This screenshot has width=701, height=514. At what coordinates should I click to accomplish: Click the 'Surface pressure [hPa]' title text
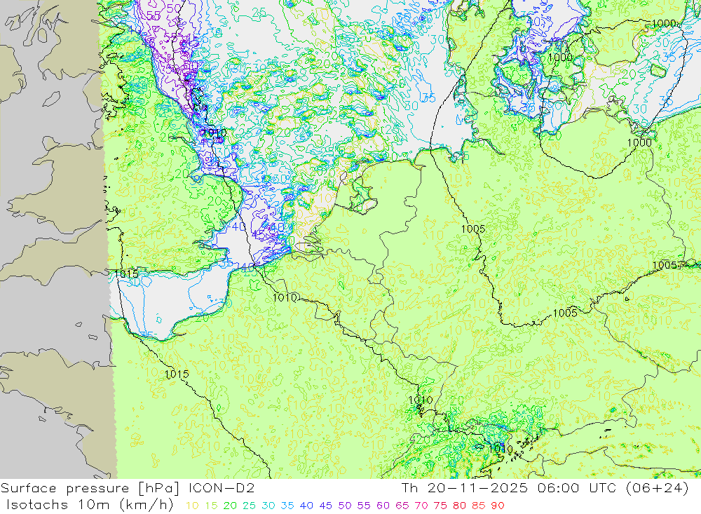[x=90, y=489]
